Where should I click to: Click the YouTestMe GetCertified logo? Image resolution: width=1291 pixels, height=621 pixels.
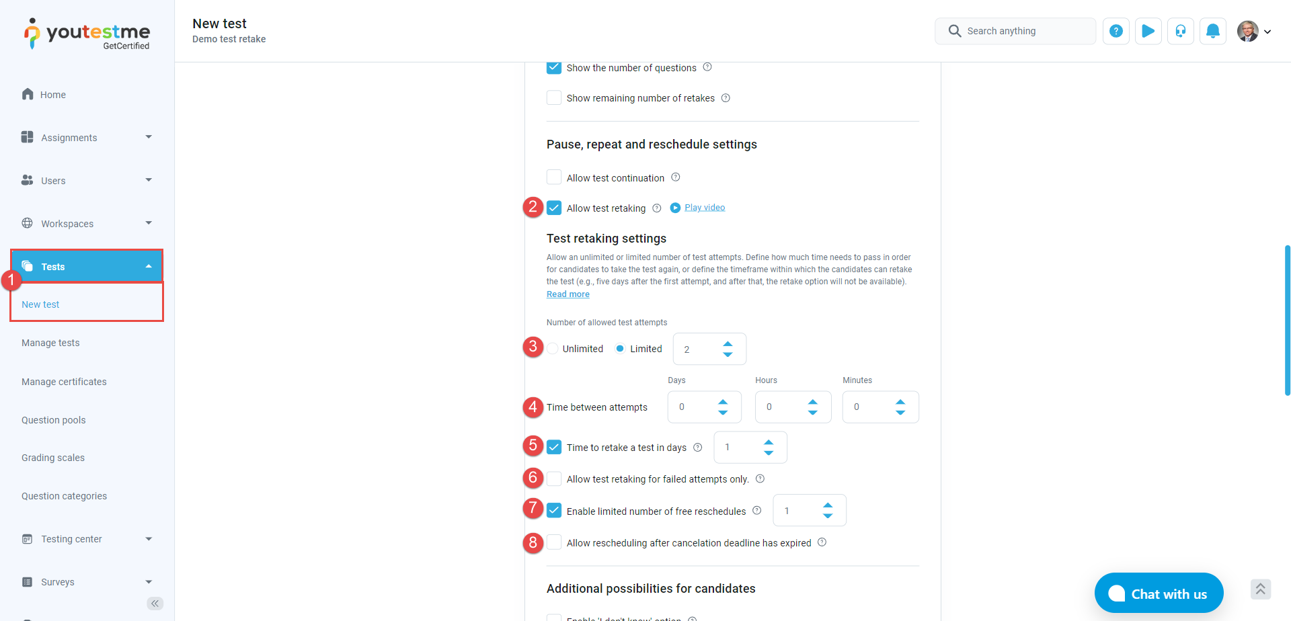pyautogui.click(x=86, y=33)
